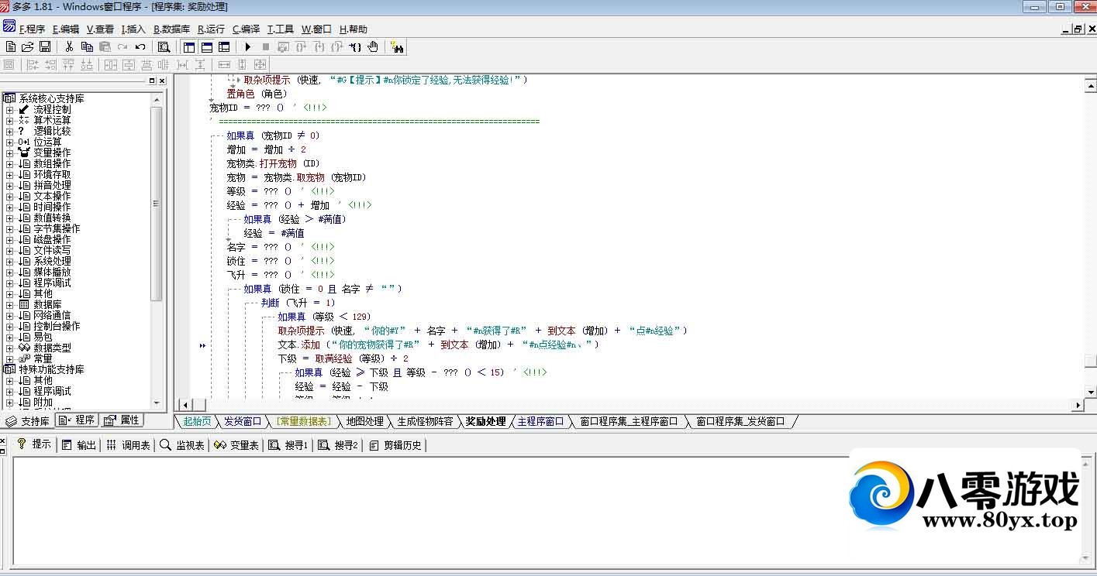Open the 支持库 panel tab

28,420
